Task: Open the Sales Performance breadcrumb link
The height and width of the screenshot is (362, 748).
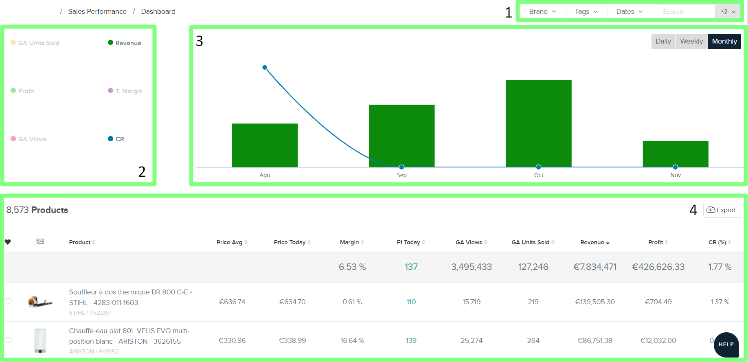Action: (x=97, y=12)
